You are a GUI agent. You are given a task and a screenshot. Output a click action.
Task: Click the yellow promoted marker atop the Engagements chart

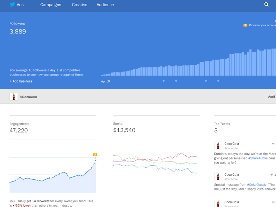tap(95, 155)
